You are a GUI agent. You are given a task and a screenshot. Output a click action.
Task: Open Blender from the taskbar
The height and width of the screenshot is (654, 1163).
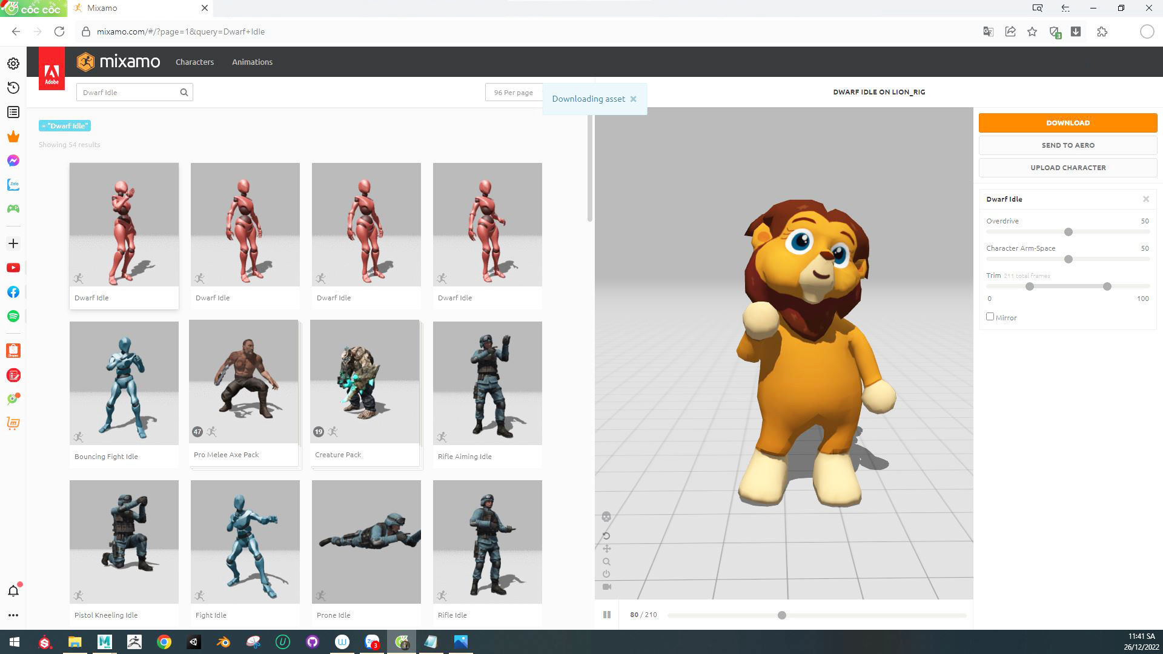click(x=224, y=642)
